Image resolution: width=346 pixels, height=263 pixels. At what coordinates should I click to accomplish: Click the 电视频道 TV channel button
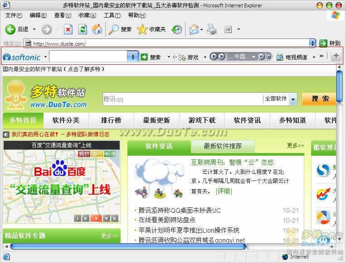[292, 57]
